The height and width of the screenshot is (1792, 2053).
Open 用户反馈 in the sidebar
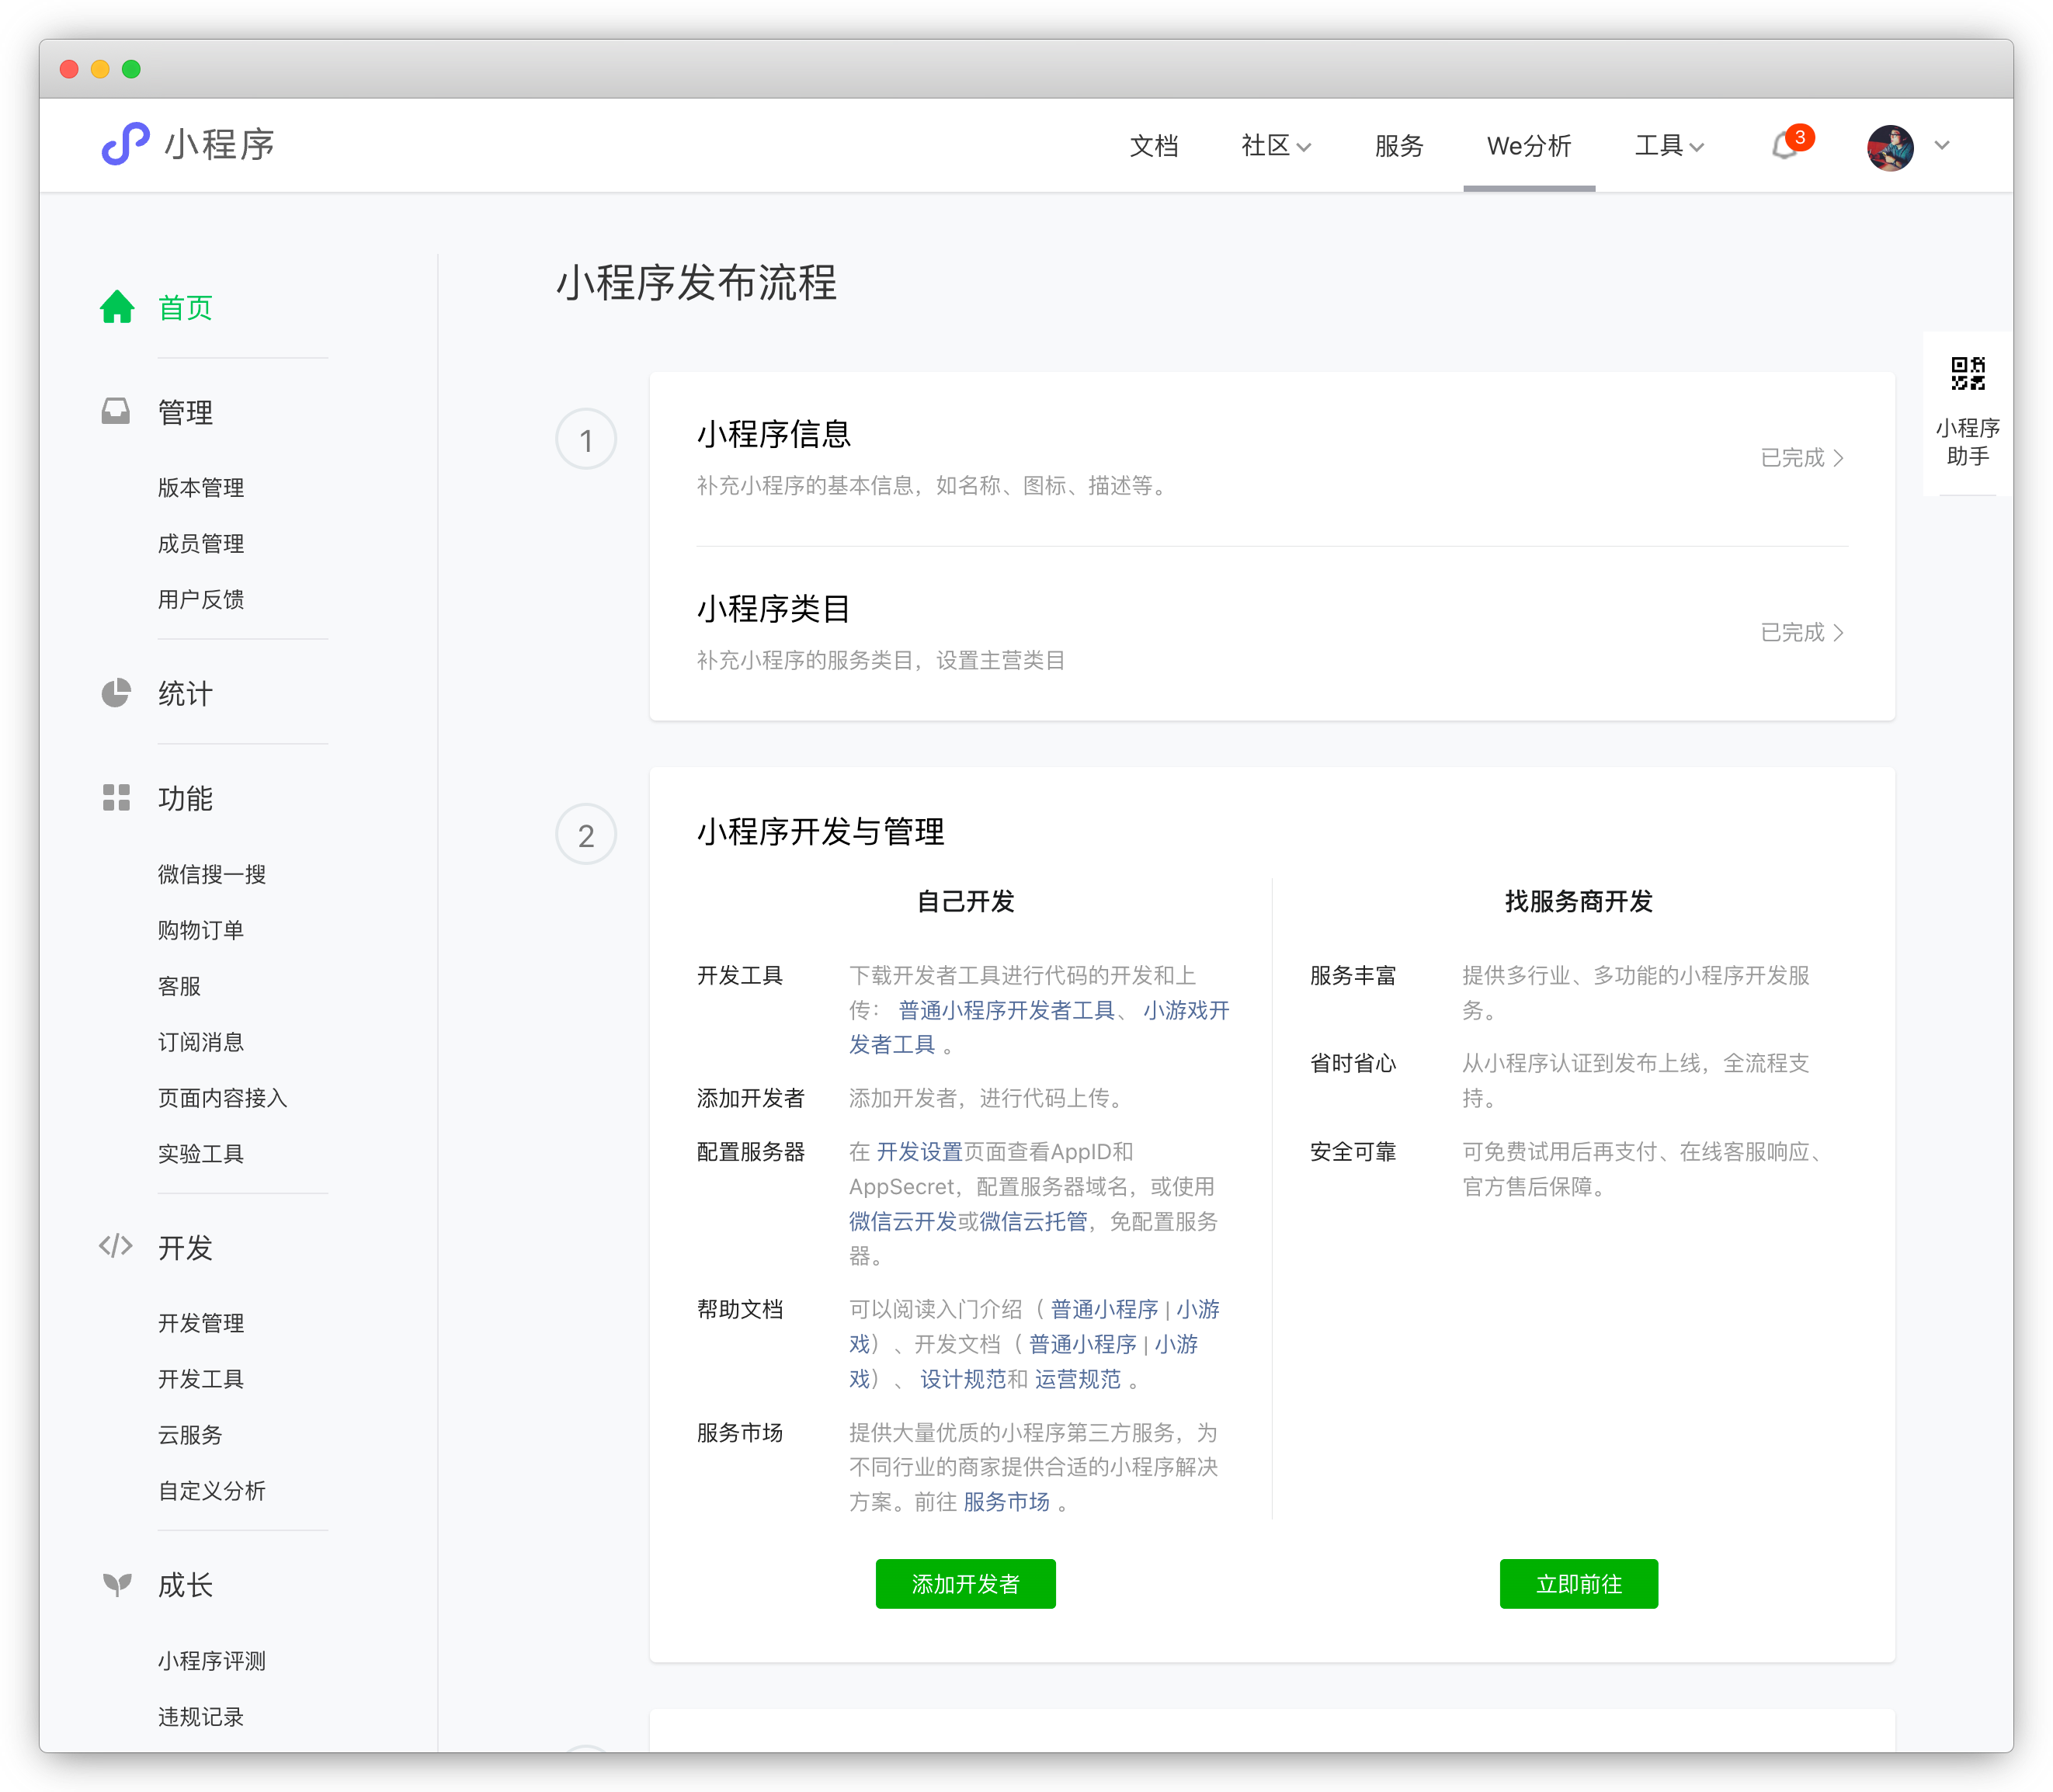point(201,600)
